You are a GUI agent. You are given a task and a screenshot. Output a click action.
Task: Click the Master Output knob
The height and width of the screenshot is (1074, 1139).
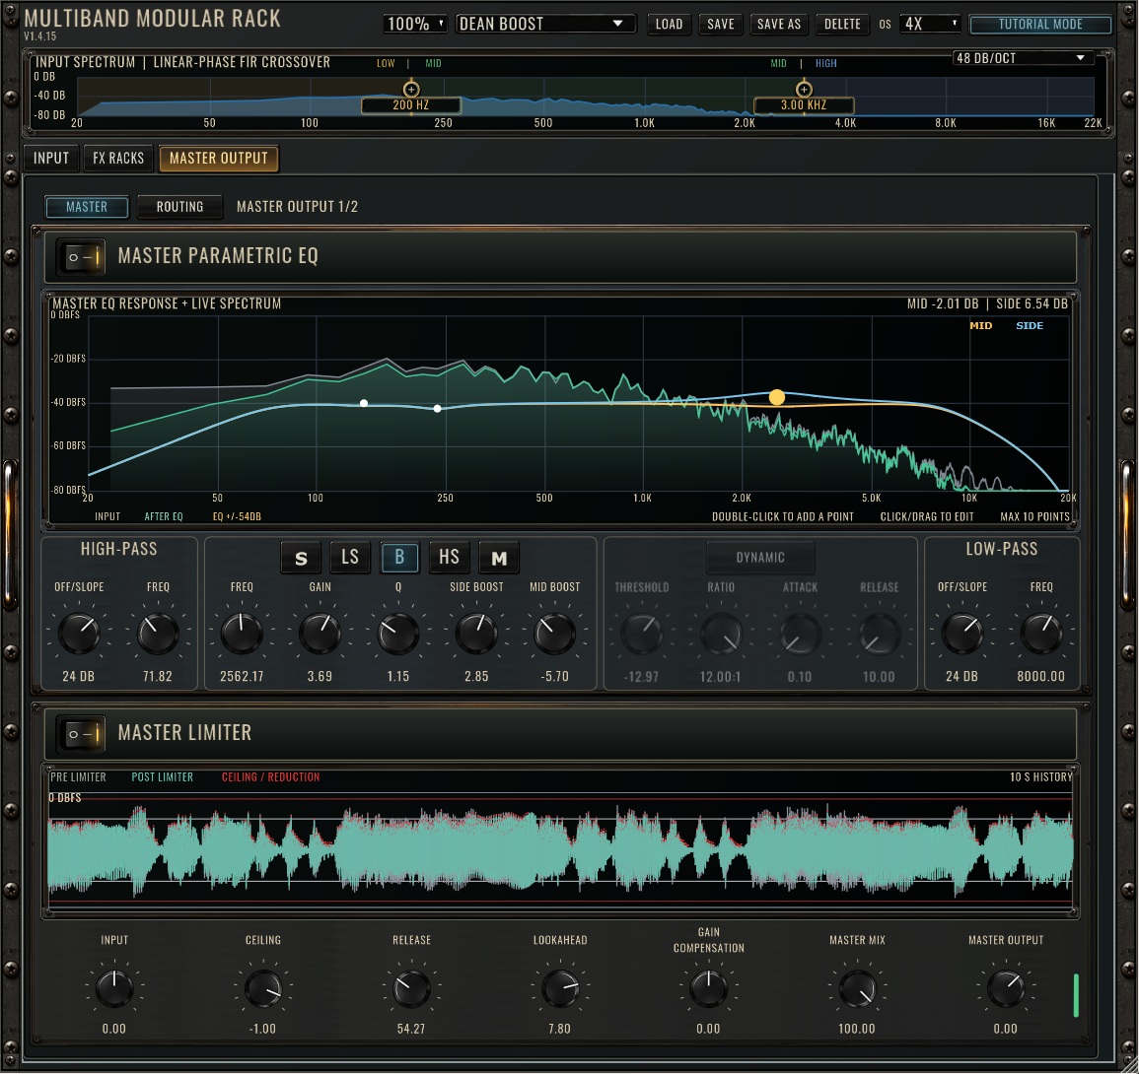(x=1005, y=987)
